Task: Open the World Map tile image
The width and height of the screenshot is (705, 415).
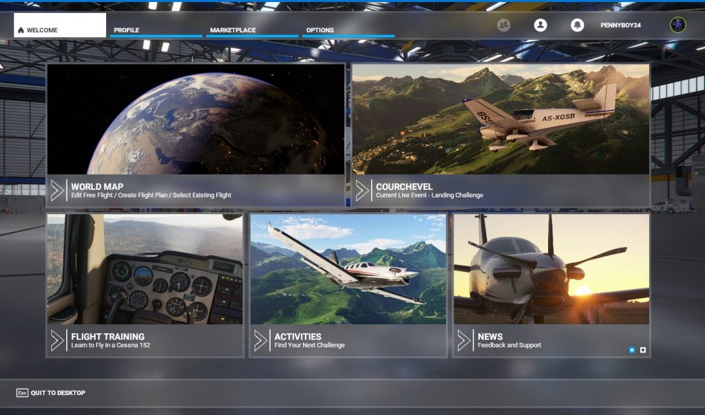Action: (196, 119)
